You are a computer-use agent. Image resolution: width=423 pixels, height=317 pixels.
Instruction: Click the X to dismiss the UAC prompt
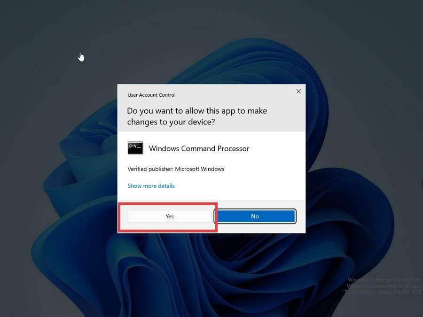click(298, 91)
